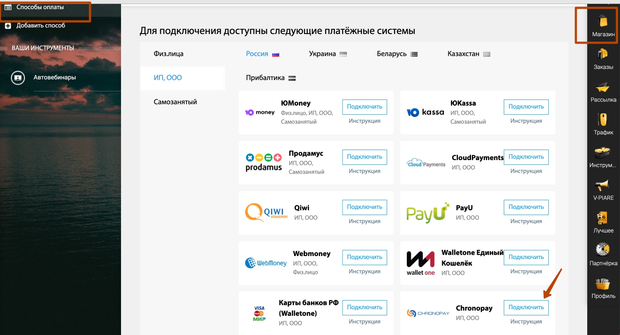Viewport: 620px width, 335px height.
Task: Click the Для подключения доступны heading text
Action: 277,31
